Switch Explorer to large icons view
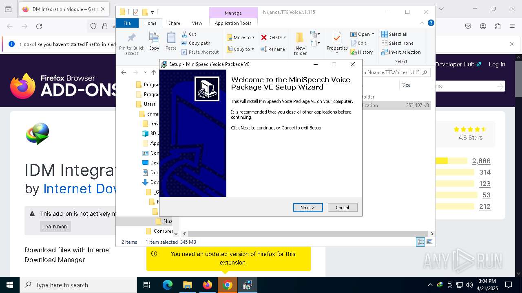The image size is (522, 293). point(429,242)
